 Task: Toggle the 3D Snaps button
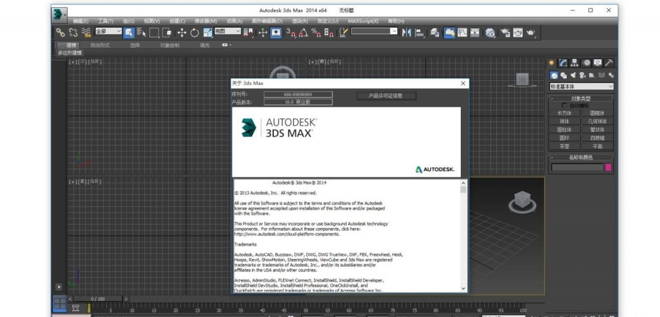[291, 32]
